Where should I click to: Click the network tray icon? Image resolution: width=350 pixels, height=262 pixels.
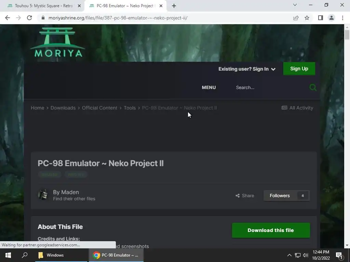(x=298, y=255)
